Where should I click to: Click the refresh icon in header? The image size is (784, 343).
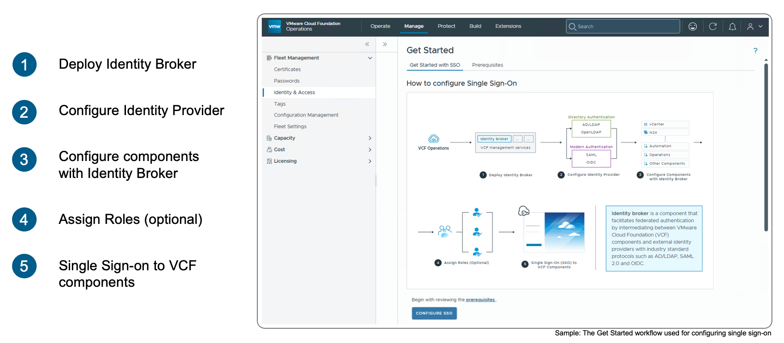pos(713,26)
